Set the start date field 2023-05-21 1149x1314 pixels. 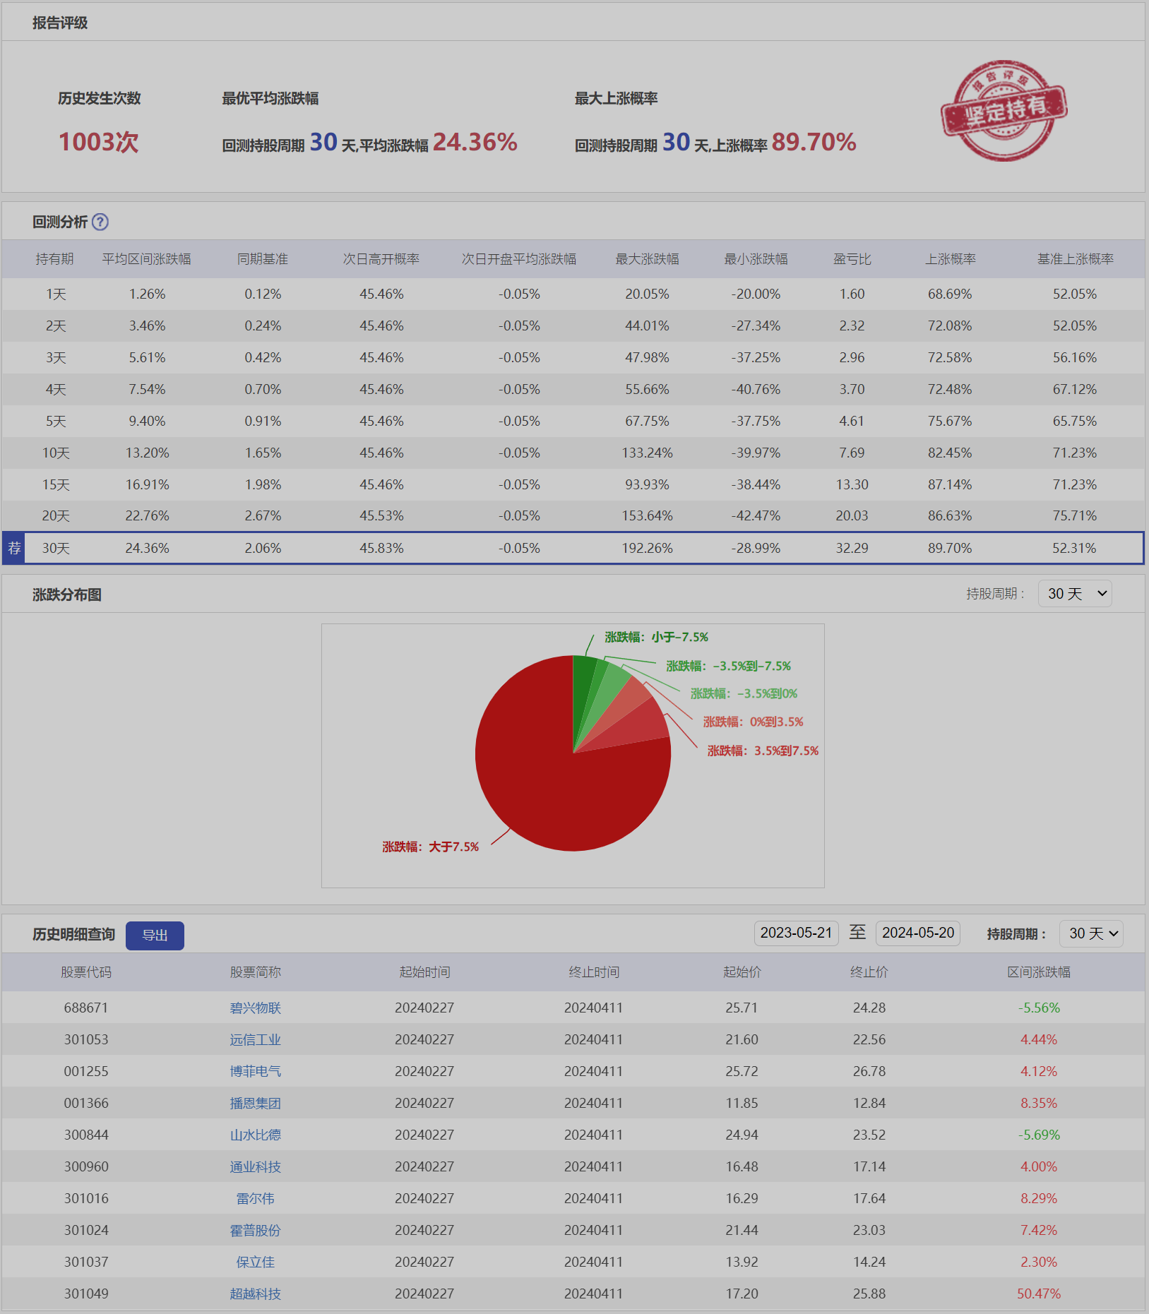tap(796, 933)
